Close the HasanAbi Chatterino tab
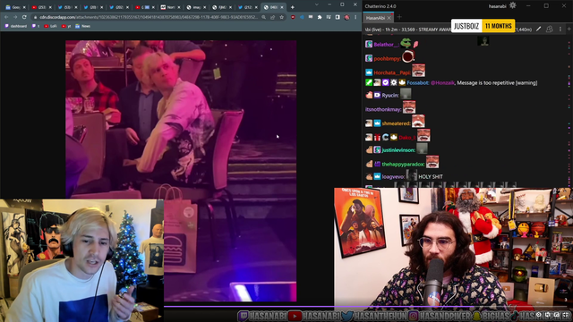Screen dimensions: 573x322 tap(389, 18)
